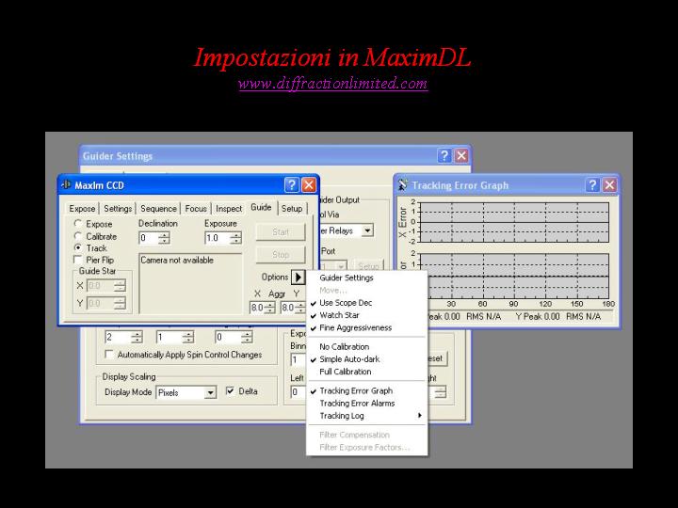Viewport: 678px width, 508px height.
Task: Adjust the X aggressiveness stepper
Action: point(269,308)
